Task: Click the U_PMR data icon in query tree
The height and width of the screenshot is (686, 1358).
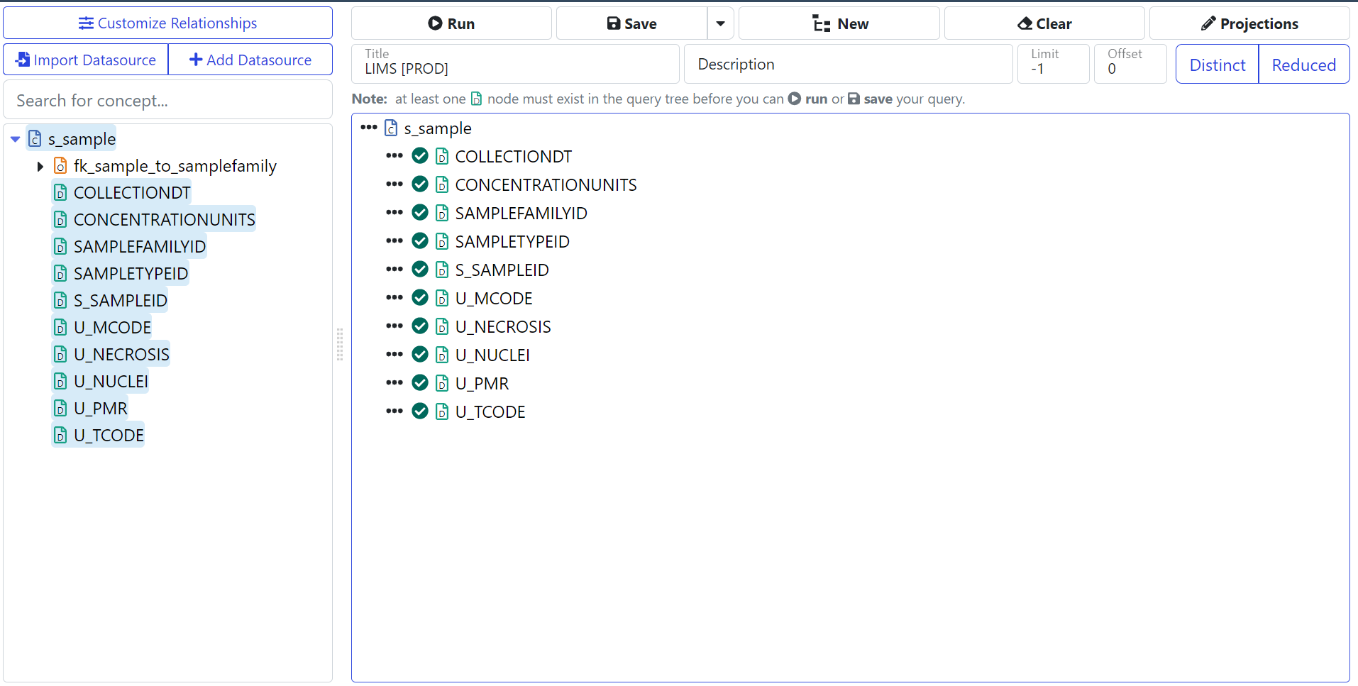Action: tap(442, 383)
